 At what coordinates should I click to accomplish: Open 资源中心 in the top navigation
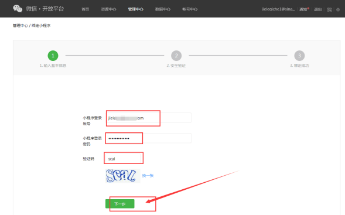108,9
